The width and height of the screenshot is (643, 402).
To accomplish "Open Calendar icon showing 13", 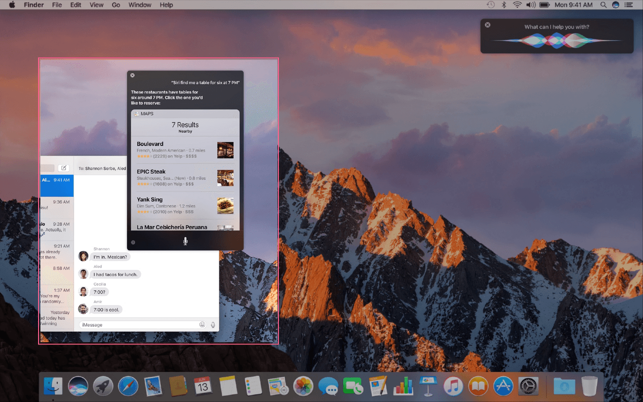I will 203,386.
